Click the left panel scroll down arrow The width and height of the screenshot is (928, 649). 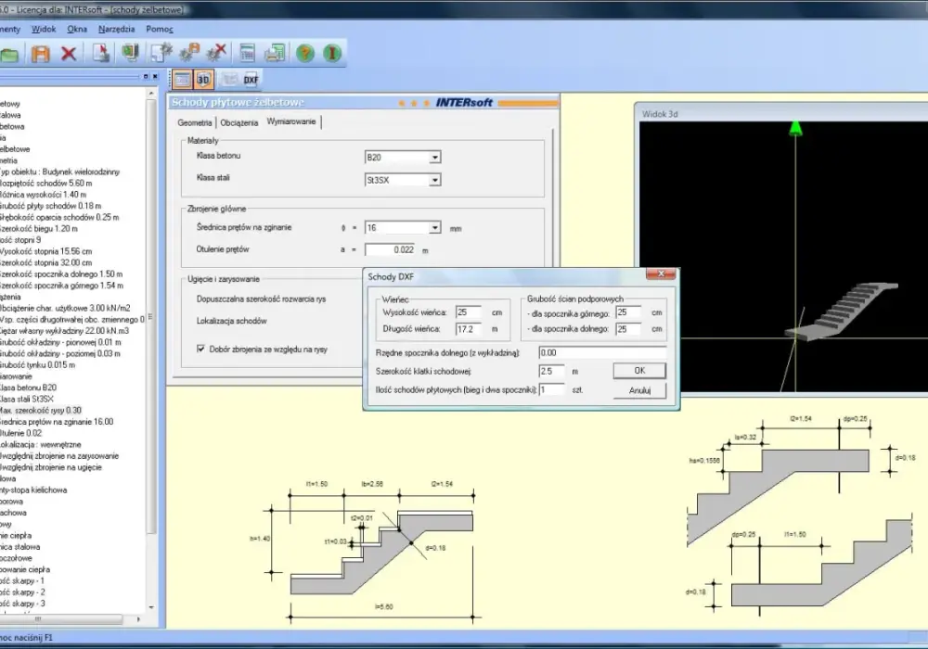click(151, 607)
